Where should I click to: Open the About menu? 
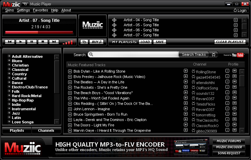(66, 10)
